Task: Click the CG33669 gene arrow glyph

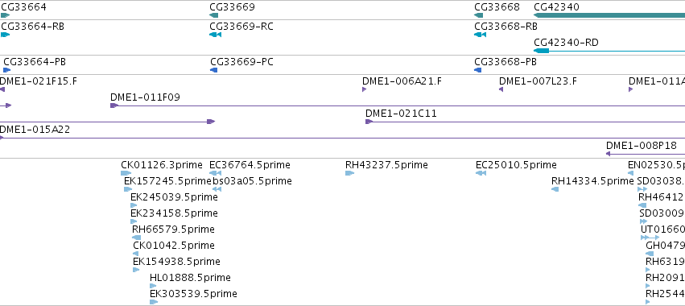Action: coord(213,15)
